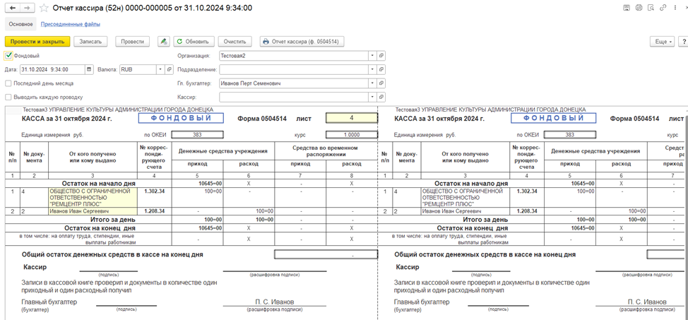This screenshot has height=320, width=688.
Task: Enable Выводить каждую проводку checkbox
Action: [x=8, y=97]
